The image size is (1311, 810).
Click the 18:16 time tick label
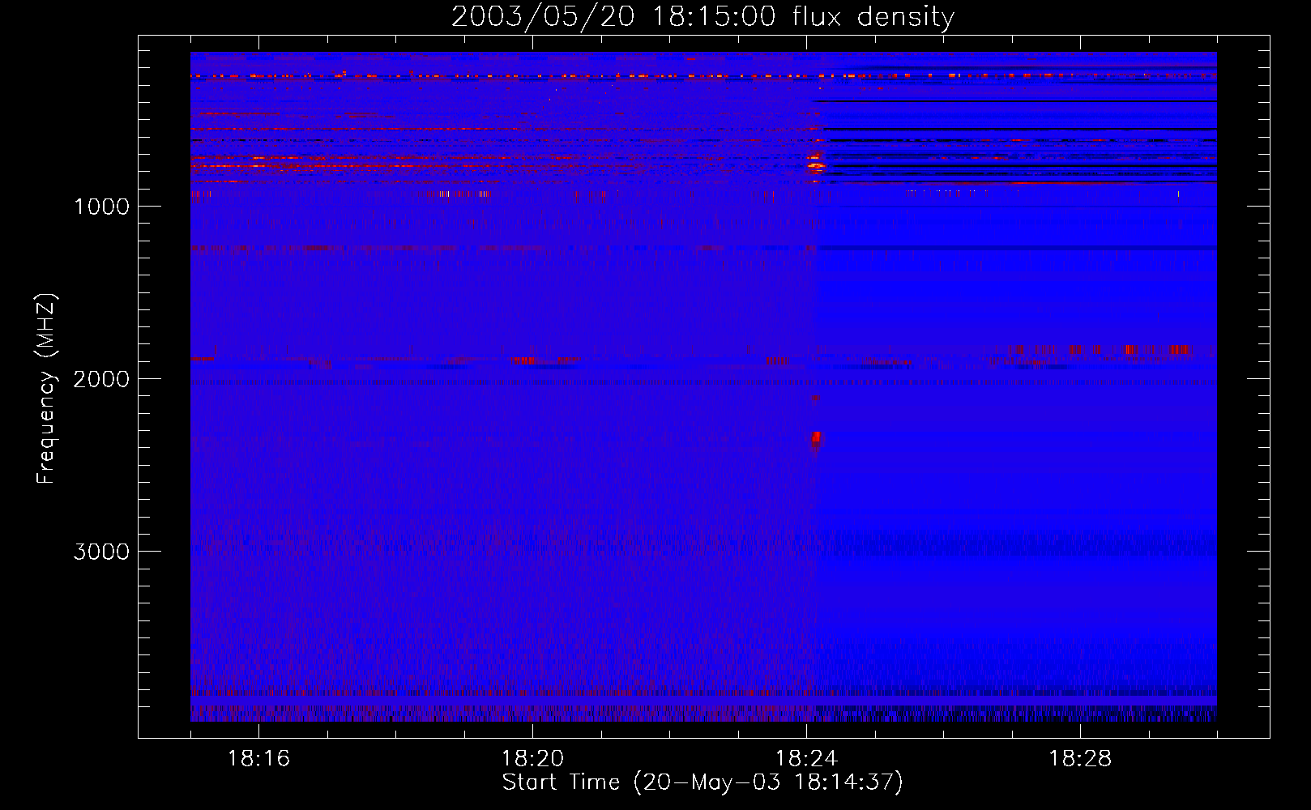pos(258,759)
